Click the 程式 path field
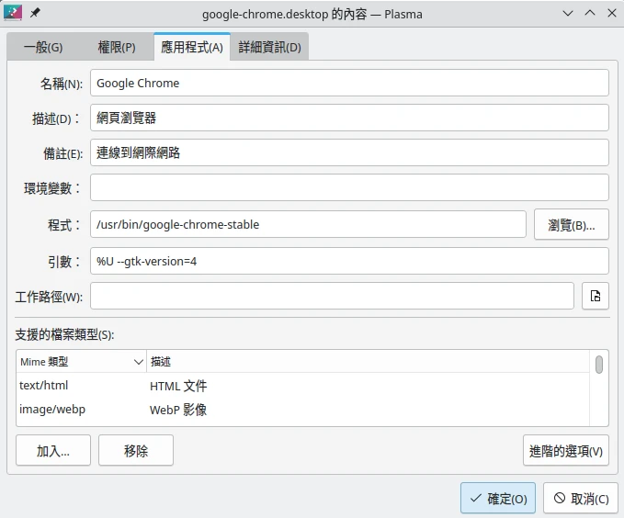 pyautogui.click(x=308, y=224)
